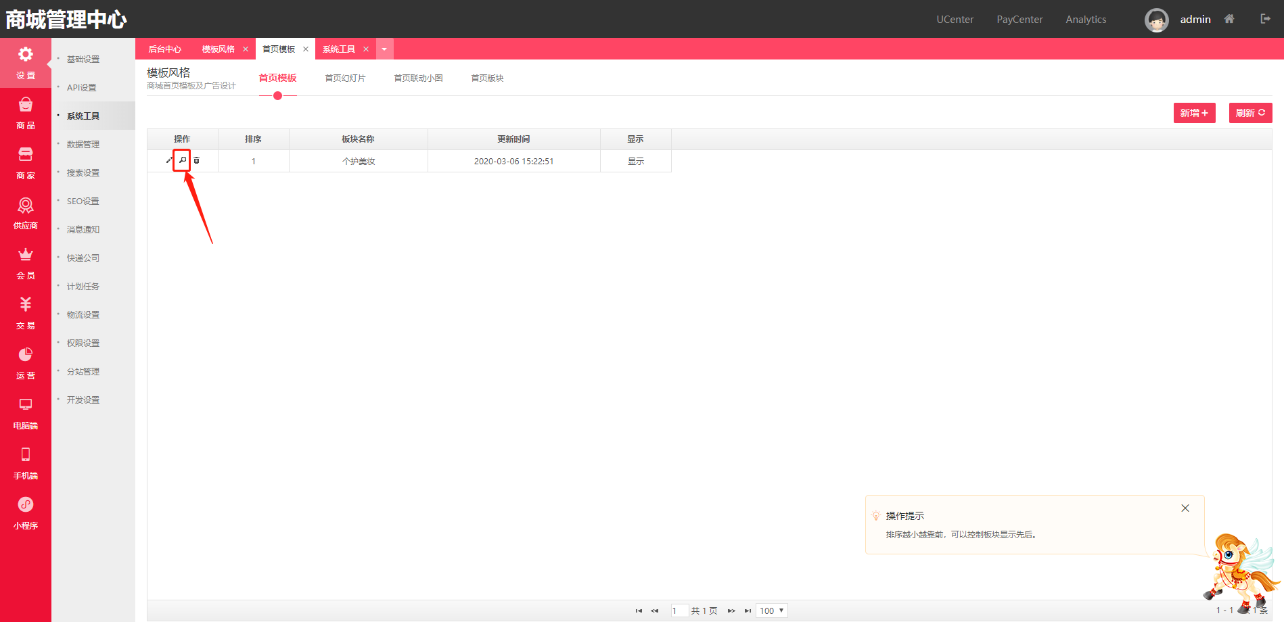Image resolution: width=1284 pixels, height=622 pixels.
Task: Click the 显示 status cell in the row
Action: [x=636, y=161]
